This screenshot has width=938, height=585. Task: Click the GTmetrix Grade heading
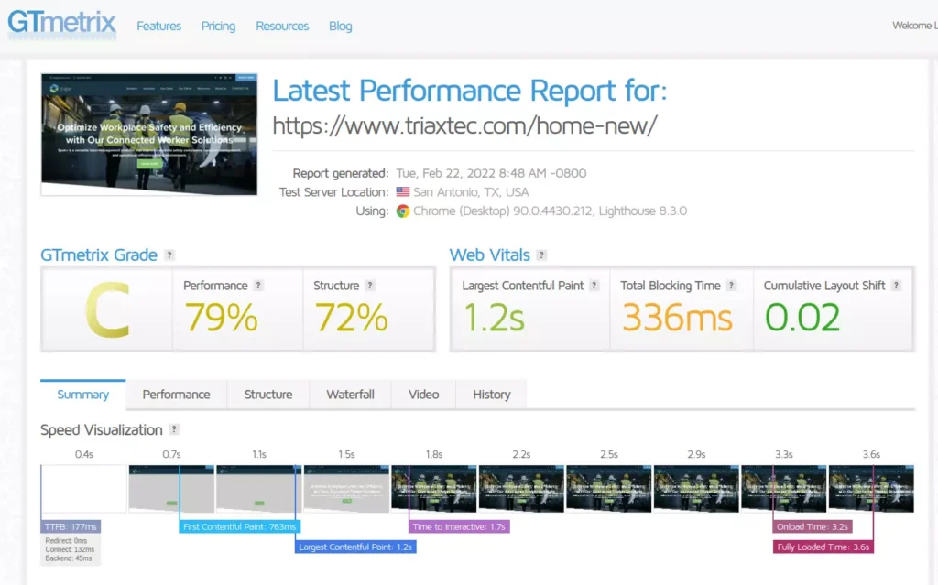[x=99, y=255]
